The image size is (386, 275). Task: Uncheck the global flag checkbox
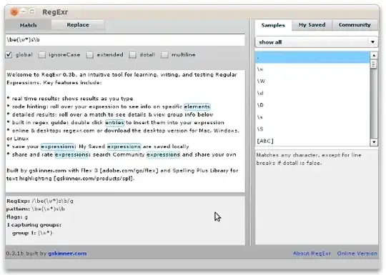(x=9, y=55)
